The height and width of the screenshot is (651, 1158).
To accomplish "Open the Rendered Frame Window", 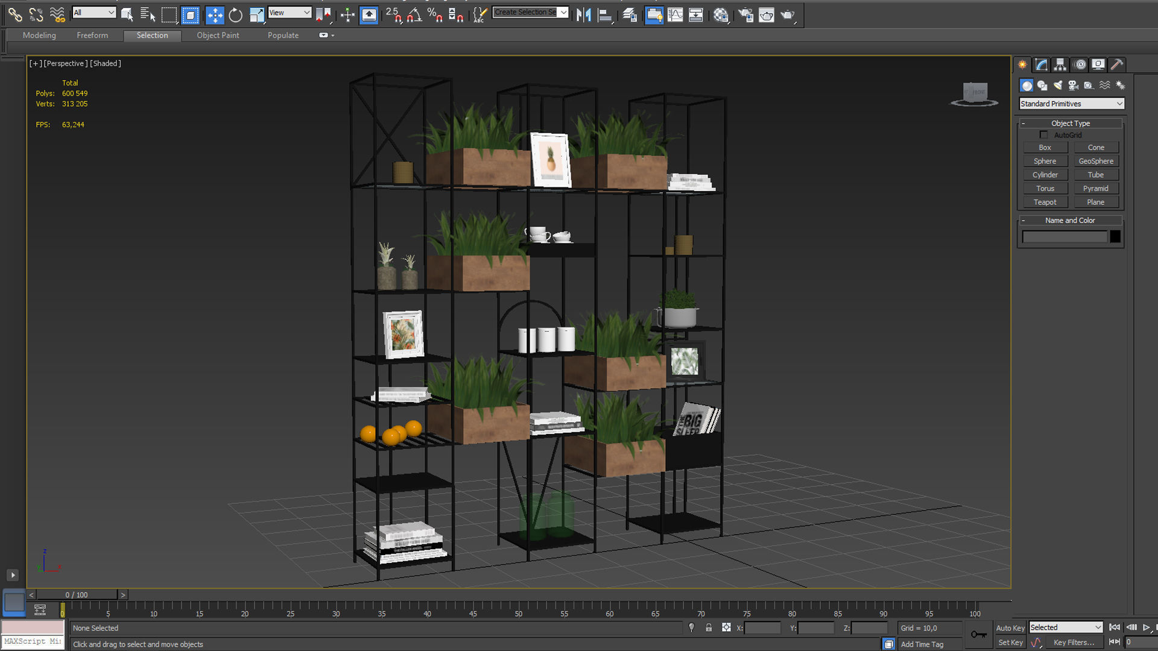I will (767, 14).
